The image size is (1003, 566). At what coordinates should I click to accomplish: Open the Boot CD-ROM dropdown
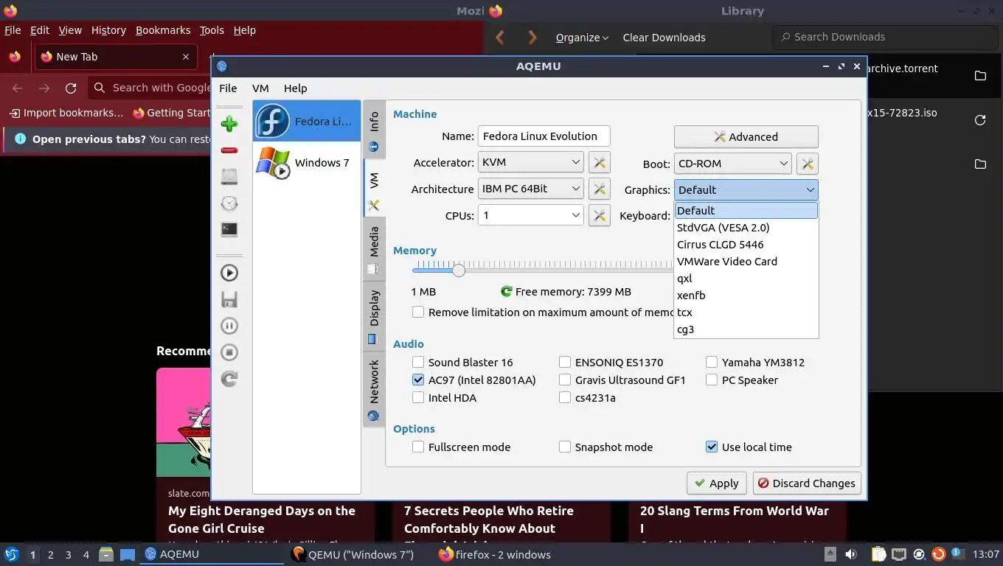click(x=732, y=164)
